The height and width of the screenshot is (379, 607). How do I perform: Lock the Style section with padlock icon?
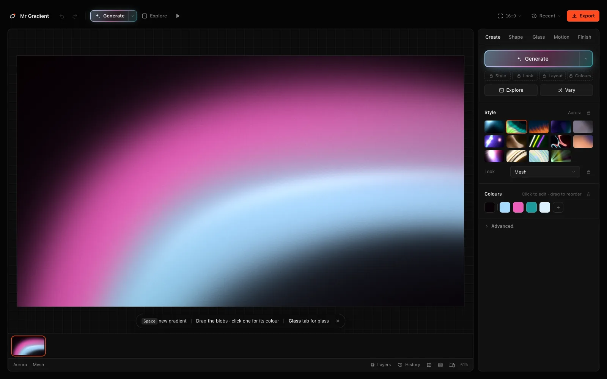pos(588,113)
